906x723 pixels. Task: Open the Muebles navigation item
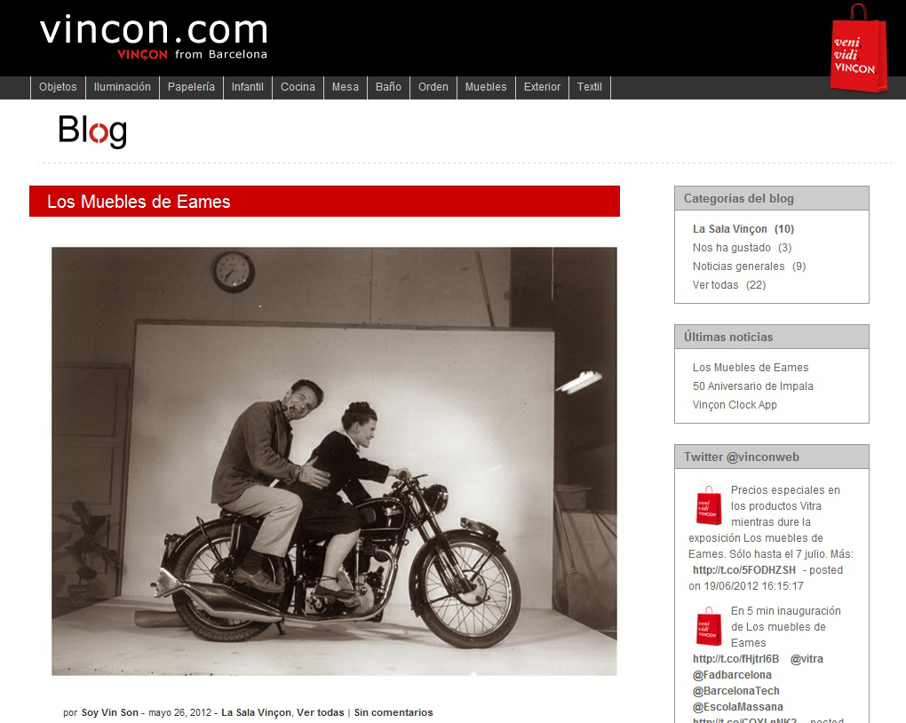[x=486, y=87]
